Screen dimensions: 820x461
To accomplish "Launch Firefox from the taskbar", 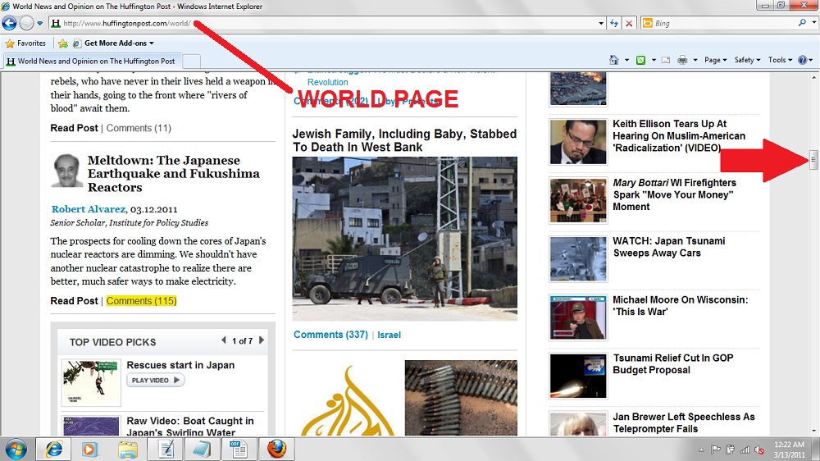I will (276, 449).
